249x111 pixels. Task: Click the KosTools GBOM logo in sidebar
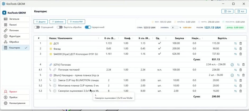click(4, 13)
